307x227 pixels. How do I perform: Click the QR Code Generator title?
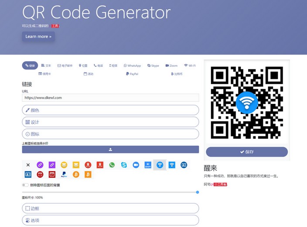pyautogui.click(x=96, y=12)
